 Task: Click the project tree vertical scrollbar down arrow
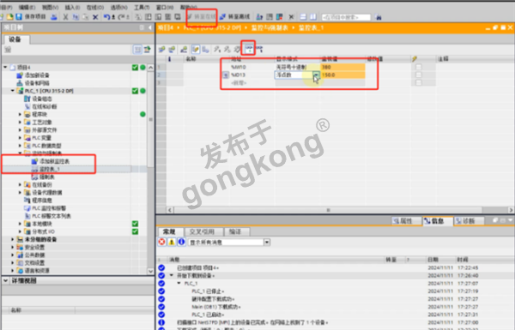[150, 271]
